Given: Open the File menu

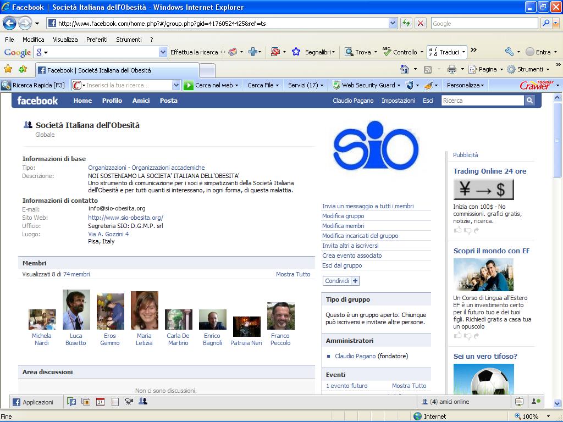Looking at the screenshot, I should [9, 40].
